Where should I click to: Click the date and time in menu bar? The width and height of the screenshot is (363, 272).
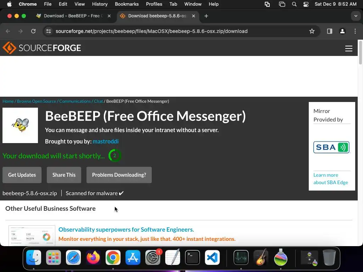335,4
